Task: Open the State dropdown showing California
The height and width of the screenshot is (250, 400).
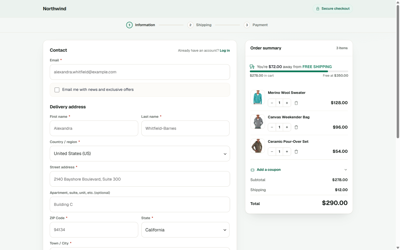Action: (x=185, y=230)
